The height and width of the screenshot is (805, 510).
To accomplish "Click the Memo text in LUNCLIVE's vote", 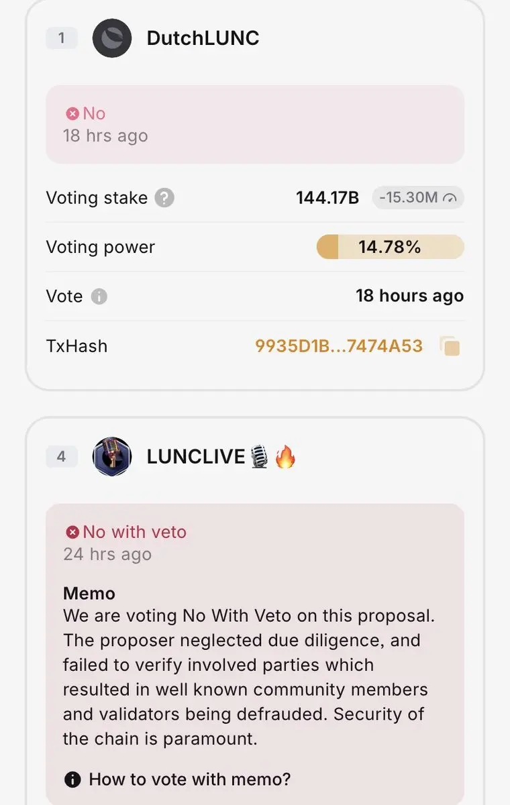I will (89, 593).
